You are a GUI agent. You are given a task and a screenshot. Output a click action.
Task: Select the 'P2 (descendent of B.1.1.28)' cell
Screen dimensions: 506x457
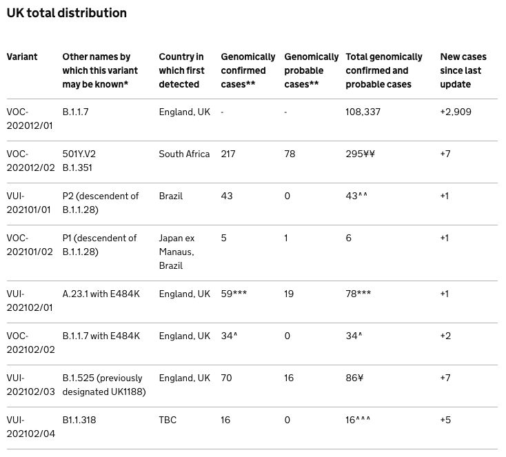pos(101,203)
